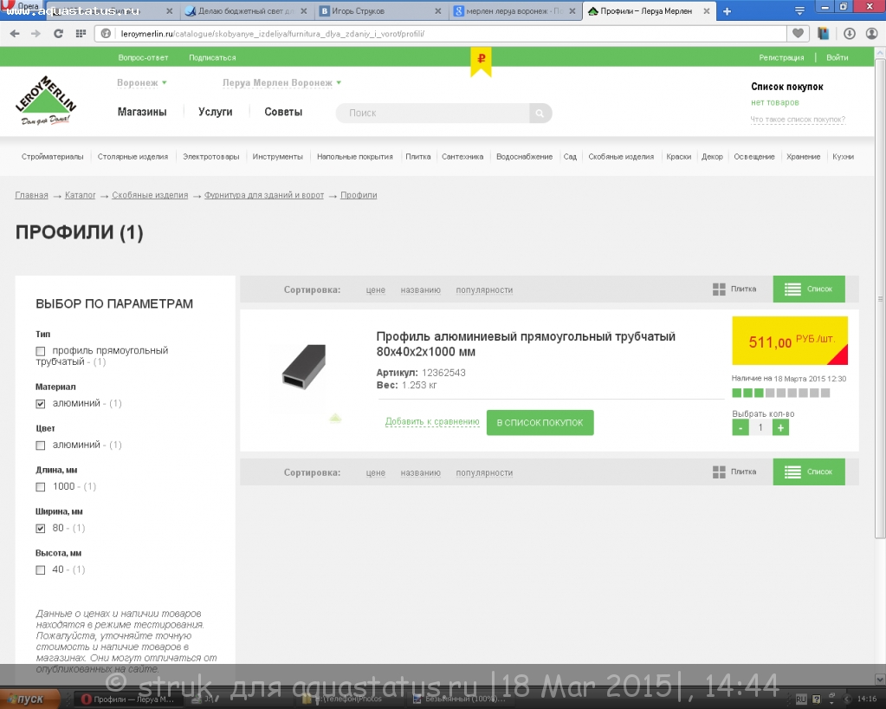886x709 pixels.
Task: Sort by популярности in top sort bar
Action: point(484,290)
